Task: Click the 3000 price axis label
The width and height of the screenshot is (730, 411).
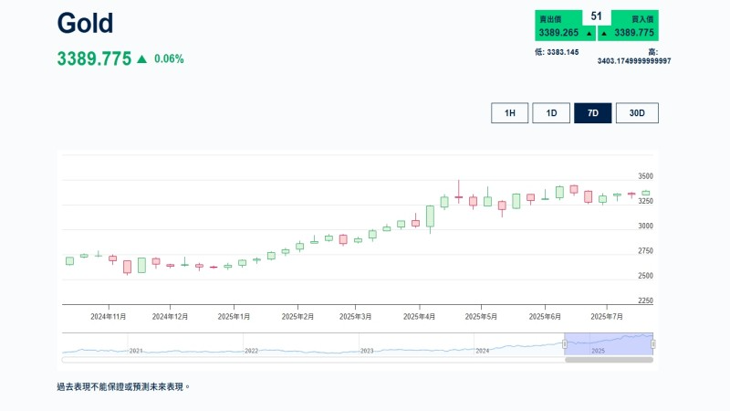Action: (645, 226)
